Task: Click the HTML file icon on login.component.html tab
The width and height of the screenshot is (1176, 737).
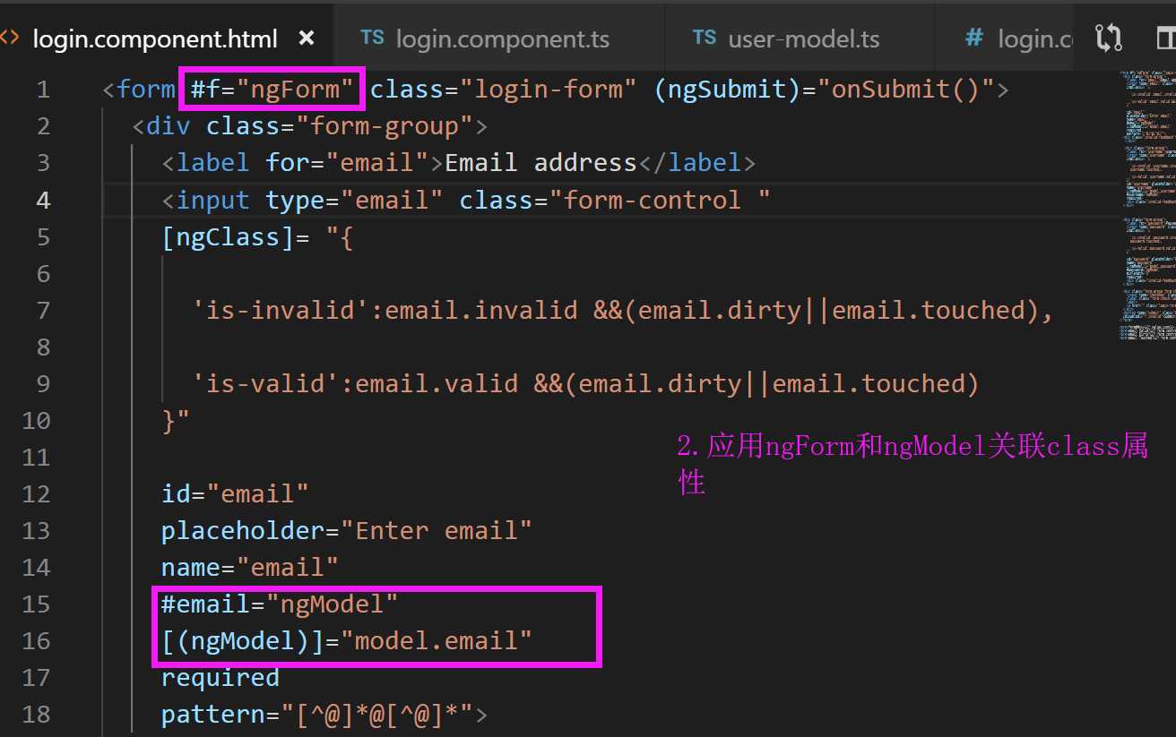Action: point(10,39)
